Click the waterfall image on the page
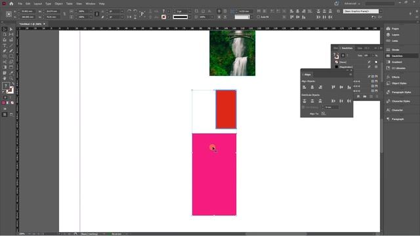This screenshot has height=236, width=420. (x=232, y=53)
